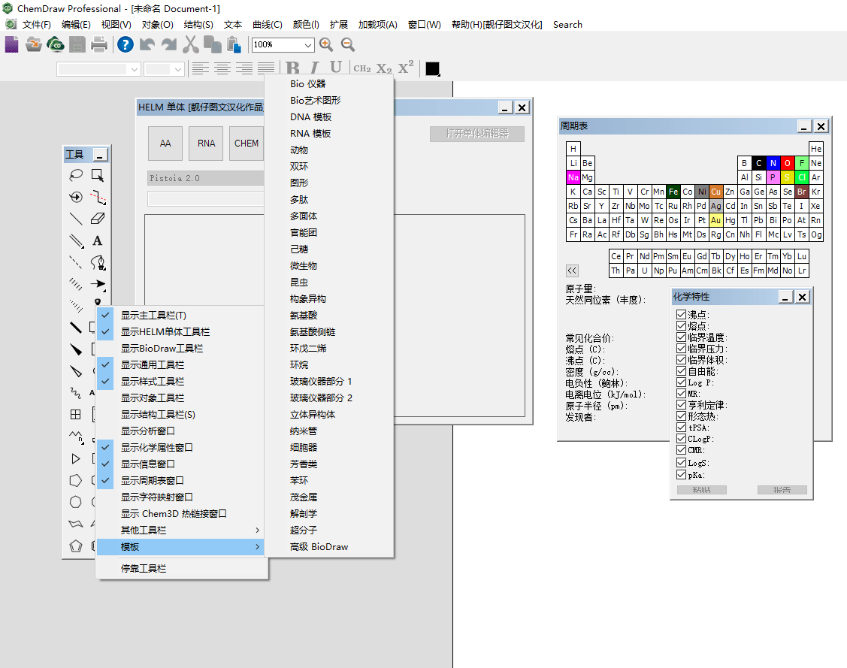The height and width of the screenshot is (668, 847).
Task: Click the copy icon
Action: (212, 44)
